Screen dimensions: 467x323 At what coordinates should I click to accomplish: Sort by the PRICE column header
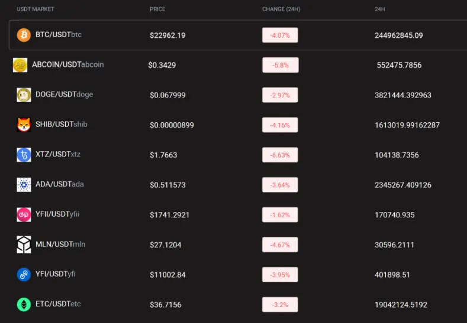pos(157,9)
